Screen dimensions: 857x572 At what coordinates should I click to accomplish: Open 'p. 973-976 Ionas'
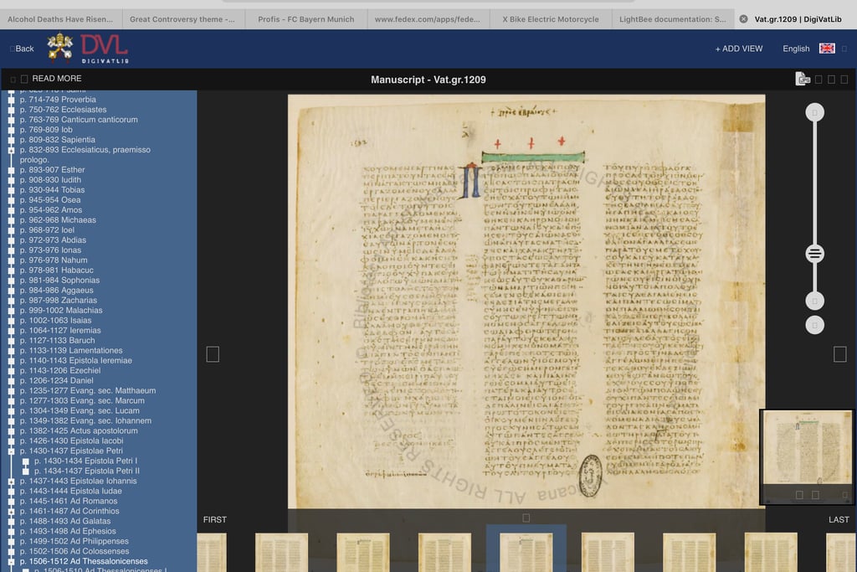[50, 250]
